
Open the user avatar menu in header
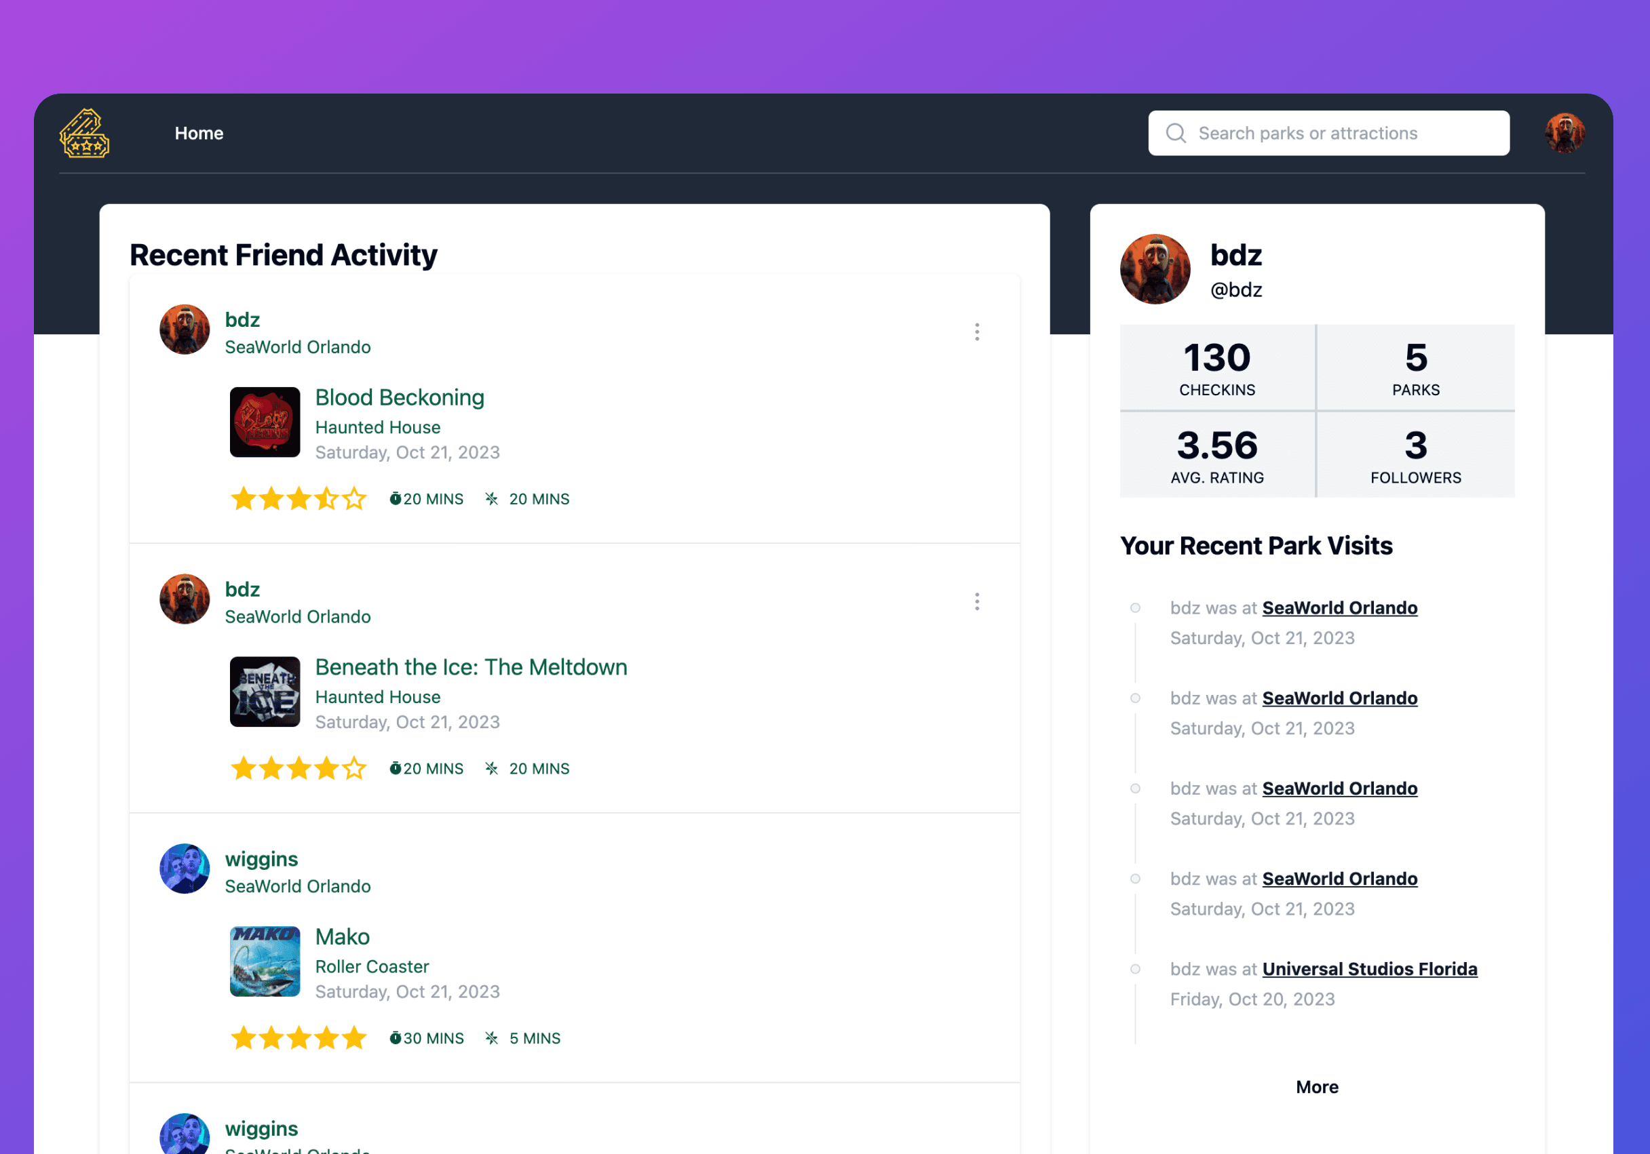pyautogui.click(x=1564, y=133)
